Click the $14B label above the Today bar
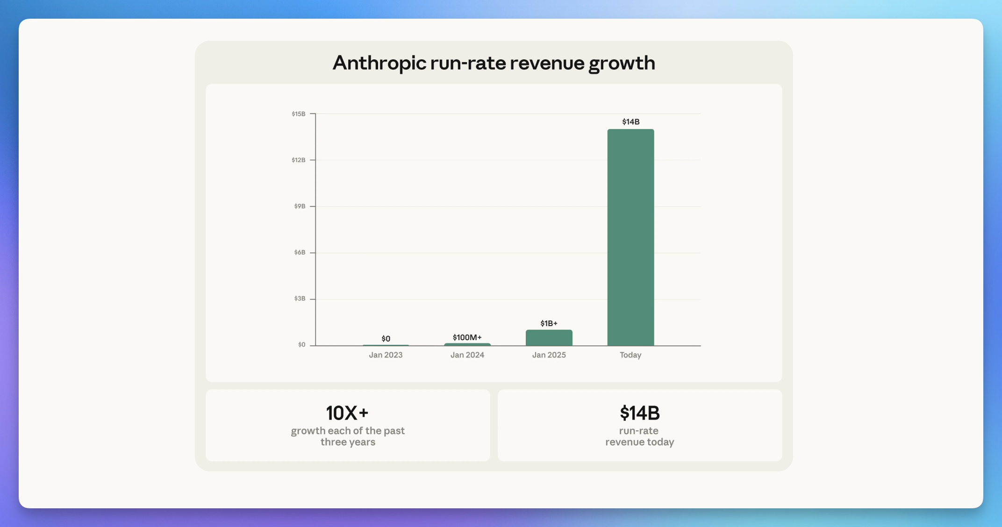This screenshot has height=527, width=1002. [630, 122]
